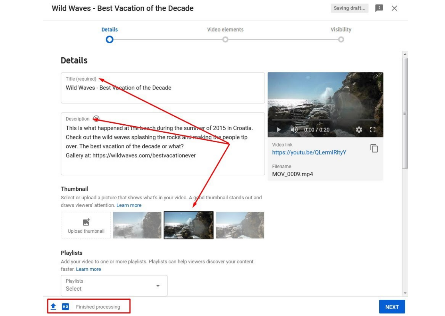Edit the Title (required) field

(163, 88)
